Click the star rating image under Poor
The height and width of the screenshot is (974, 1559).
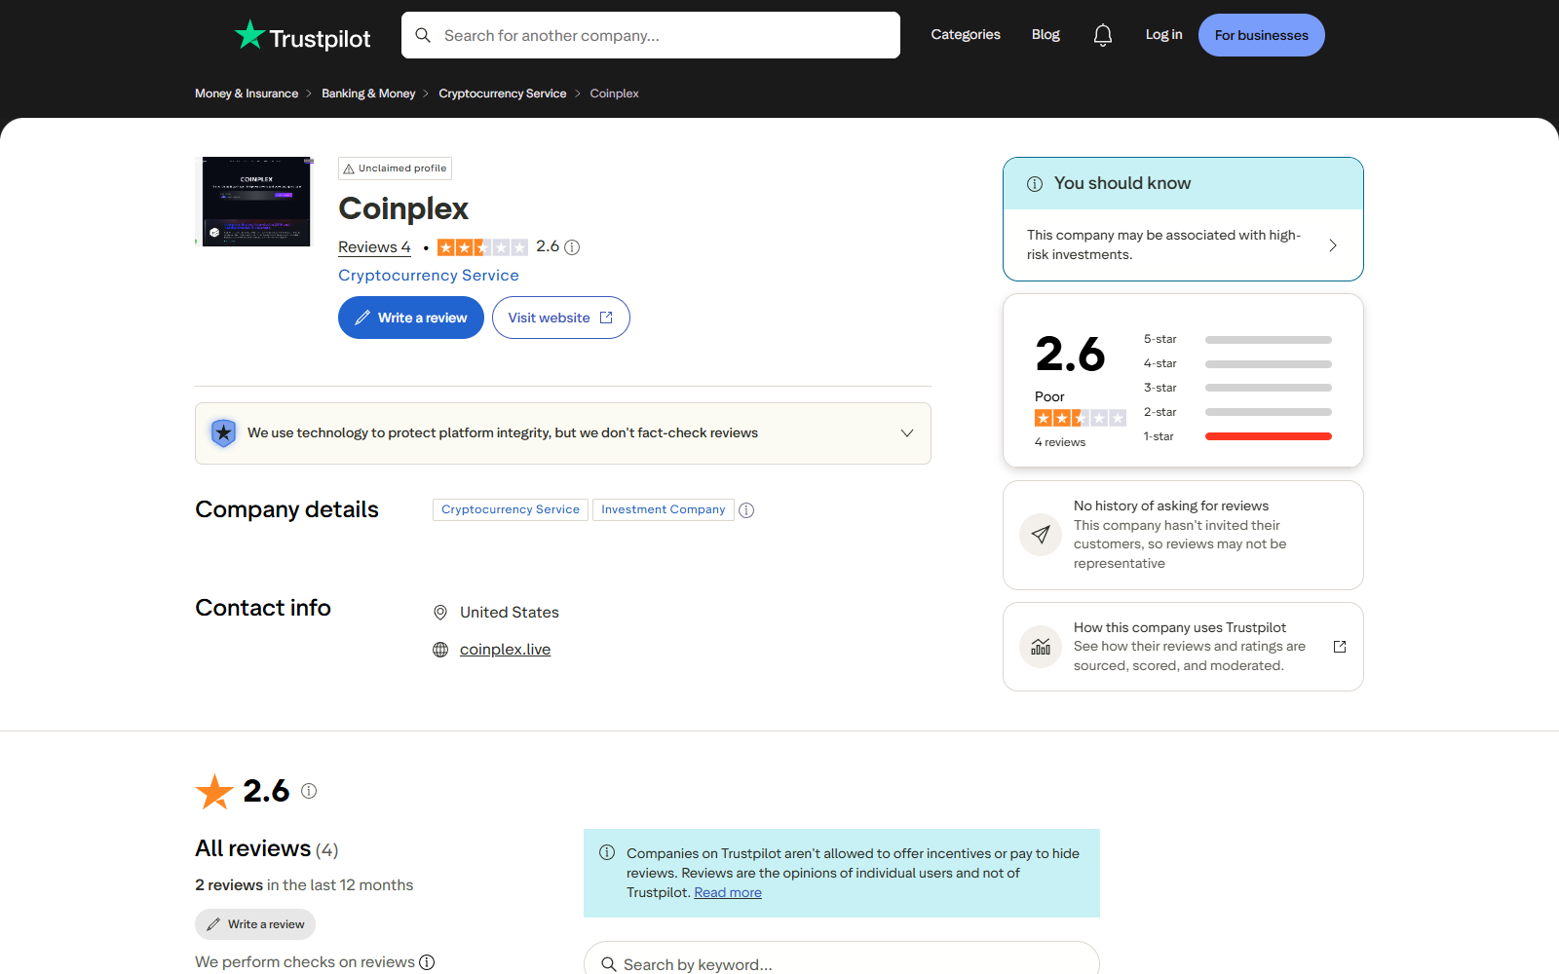(1081, 418)
